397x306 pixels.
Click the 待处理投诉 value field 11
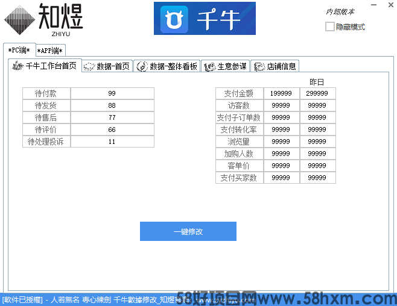click(x=112, y=142)
